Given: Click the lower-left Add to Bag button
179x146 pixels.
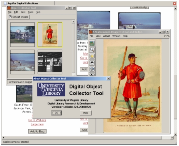Looking at the screenshot, I should [x=37, y=131].
